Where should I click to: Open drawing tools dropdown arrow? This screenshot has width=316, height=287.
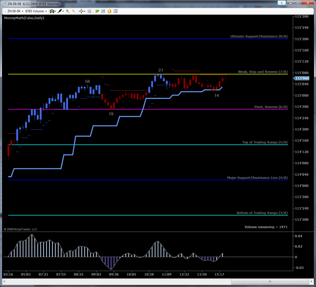pos(63,11)
